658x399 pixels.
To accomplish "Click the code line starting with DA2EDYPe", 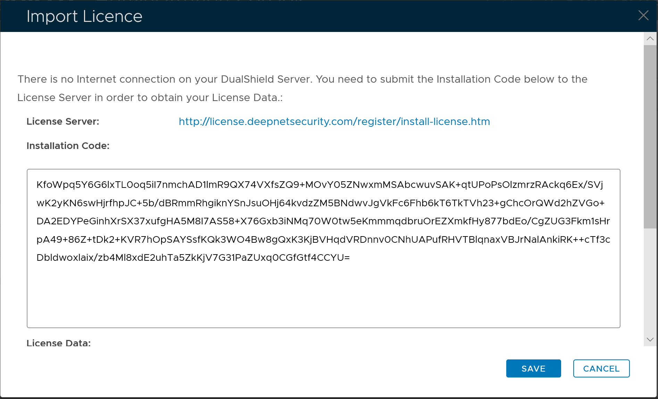I will 323,221.
